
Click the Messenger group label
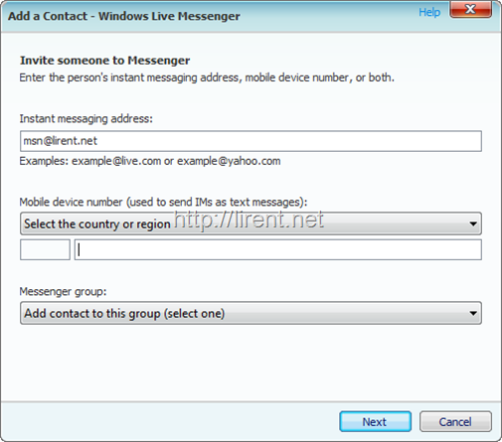63,291
